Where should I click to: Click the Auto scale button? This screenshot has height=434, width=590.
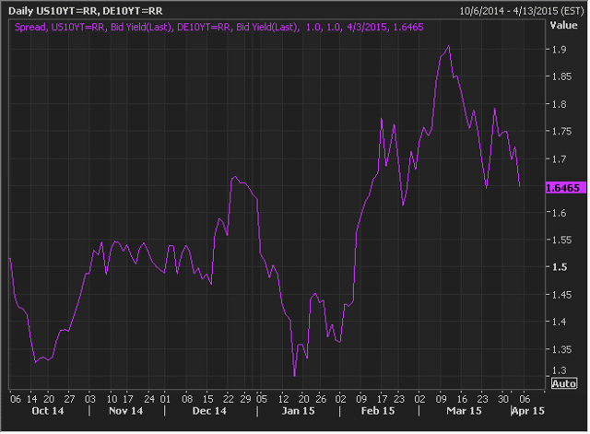pyautogui.click(x=565, y=385)
